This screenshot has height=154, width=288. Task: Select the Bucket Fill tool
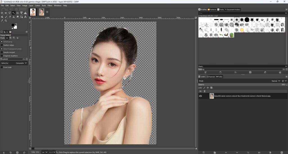coord(2,17)
